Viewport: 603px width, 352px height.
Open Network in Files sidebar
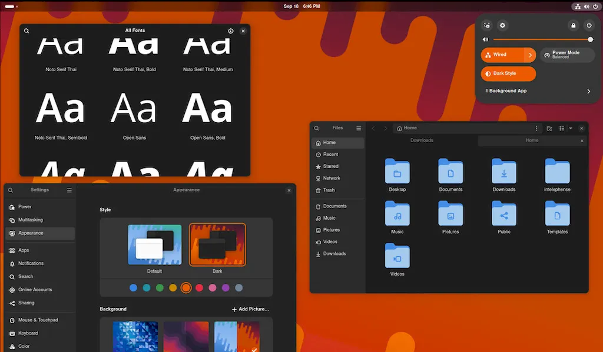click(337, 179)
